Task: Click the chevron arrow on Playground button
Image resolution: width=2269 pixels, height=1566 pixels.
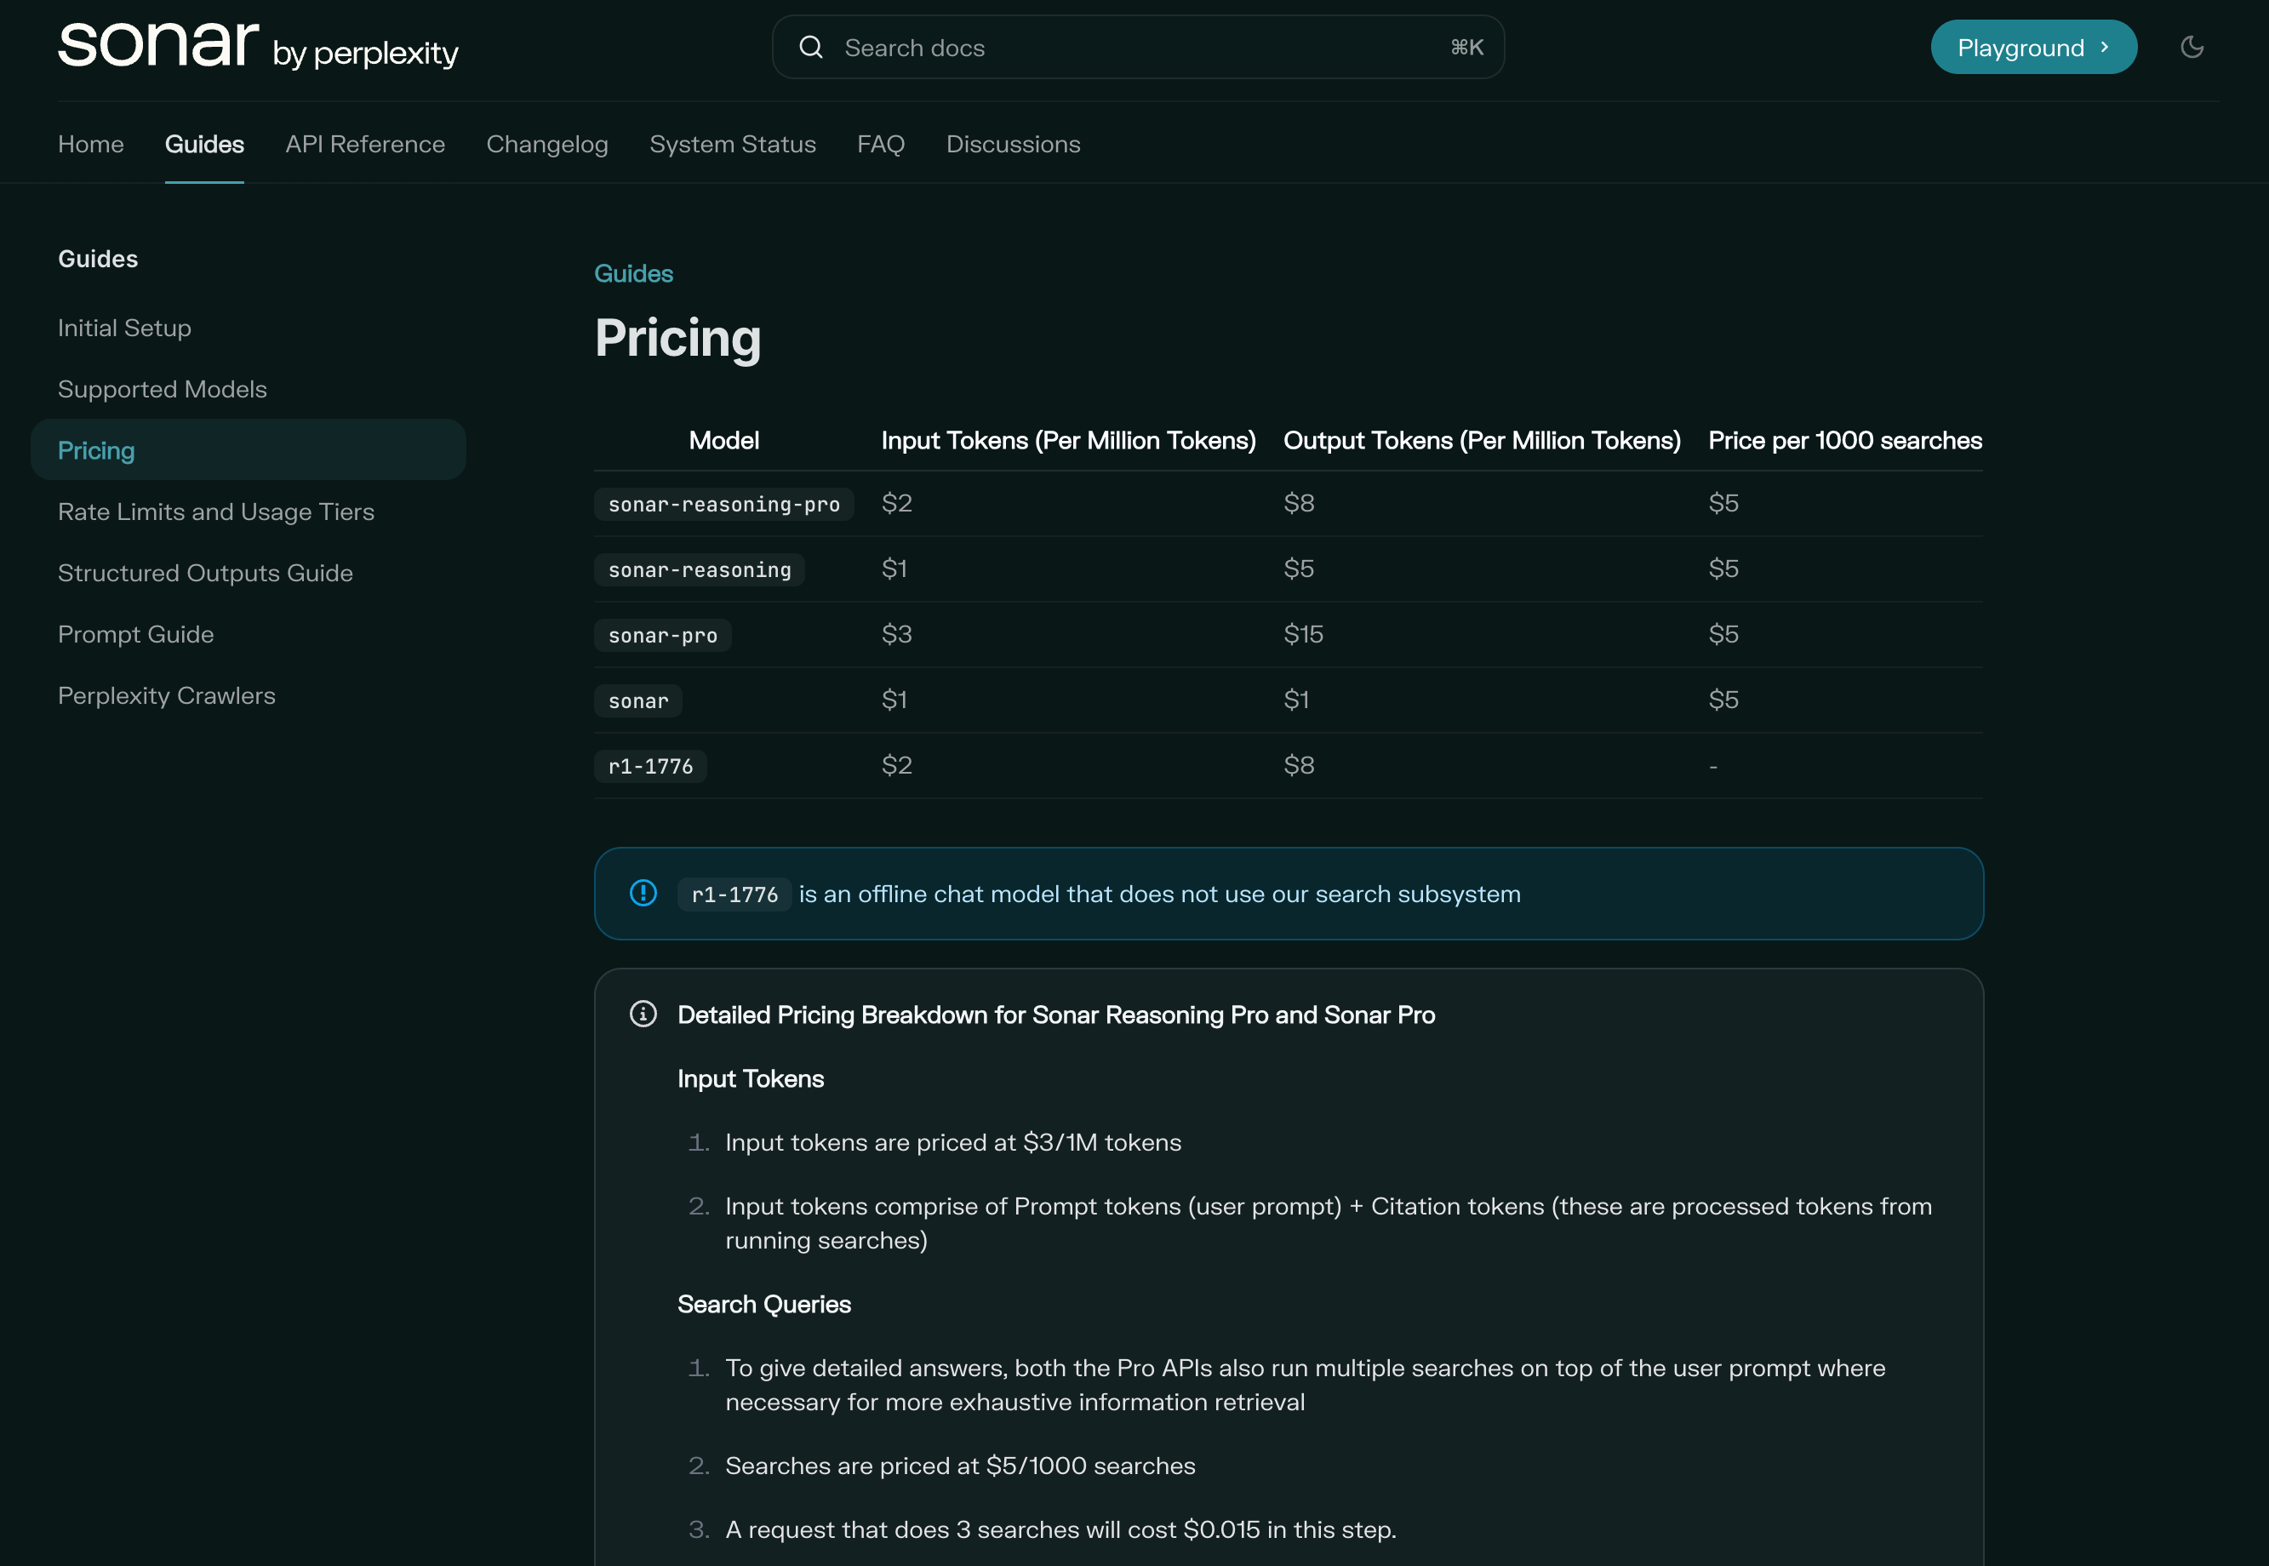Action: click(x=2104, y=47)
